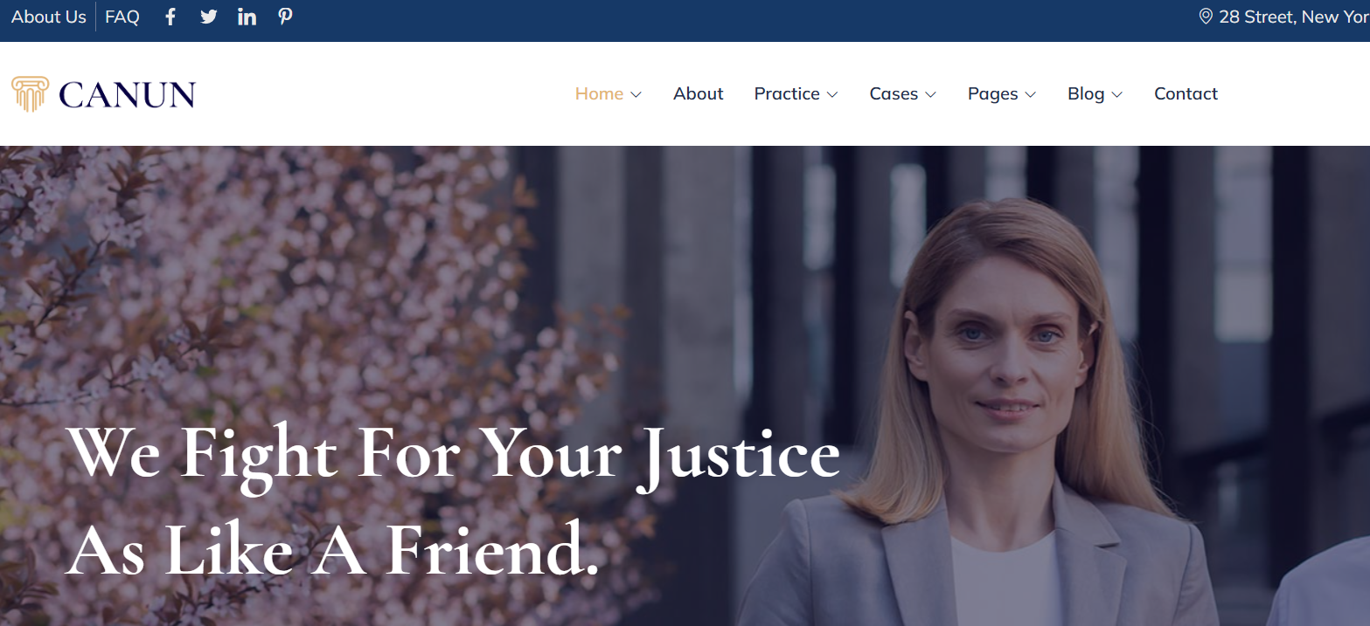
Task: Open the Pinterest social icon
Action: click(x=285, y=17)
